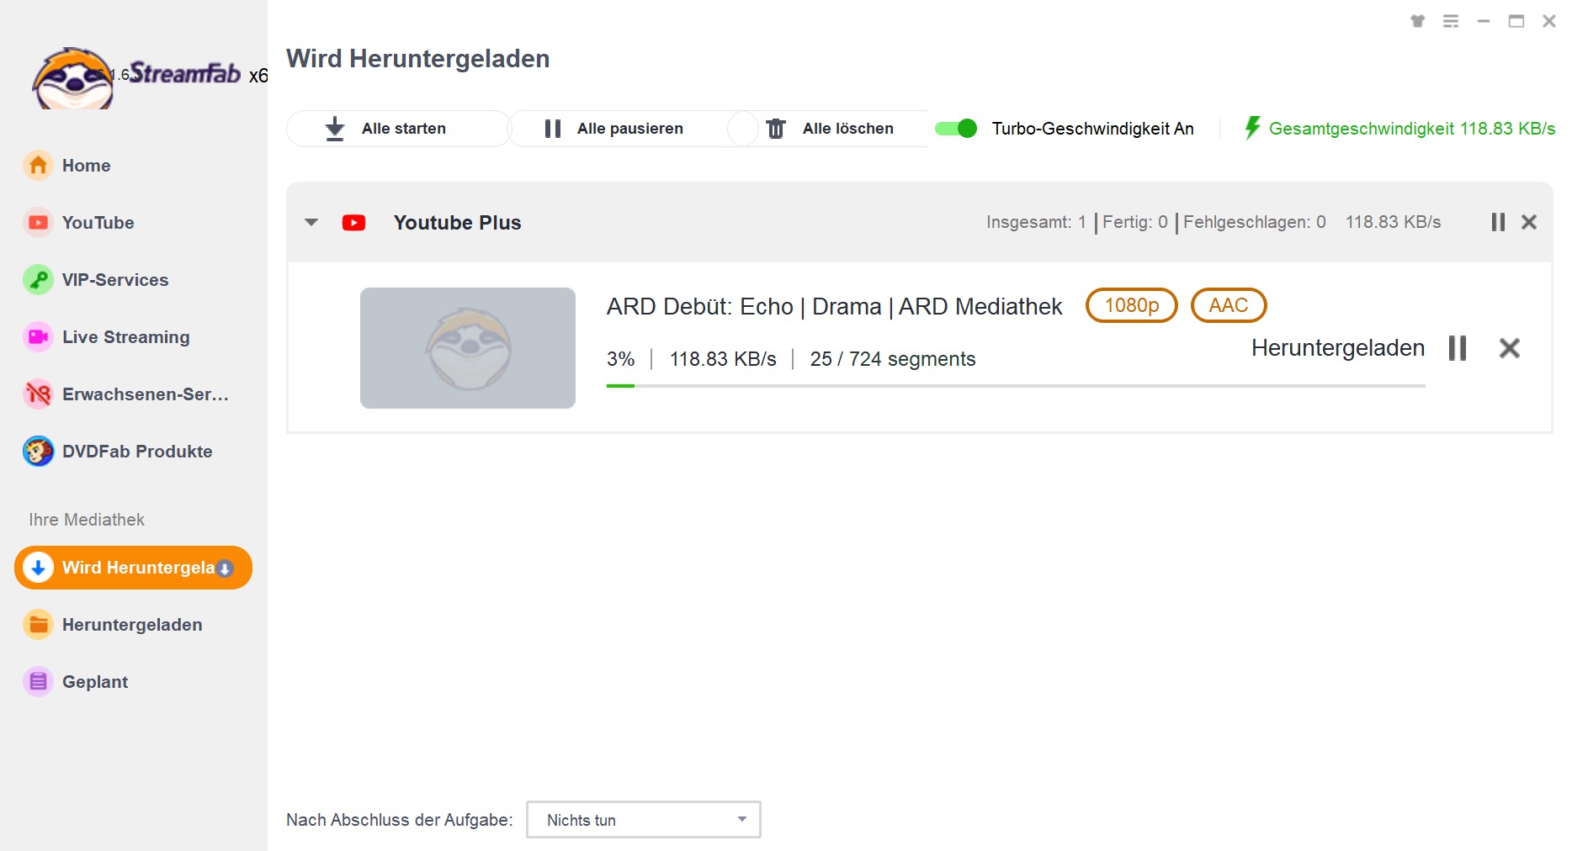Open Geplant scheduled list
Screen dimensions: 1572x851
[134, 682]
